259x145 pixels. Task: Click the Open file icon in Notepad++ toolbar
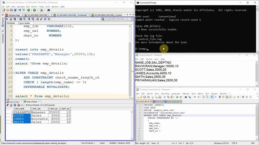(x=141, y=97)
